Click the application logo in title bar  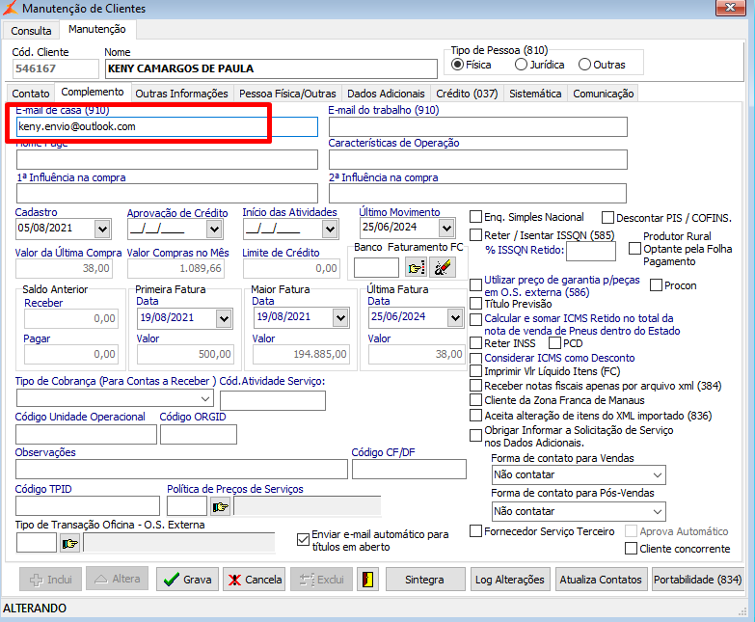(10, 8)
